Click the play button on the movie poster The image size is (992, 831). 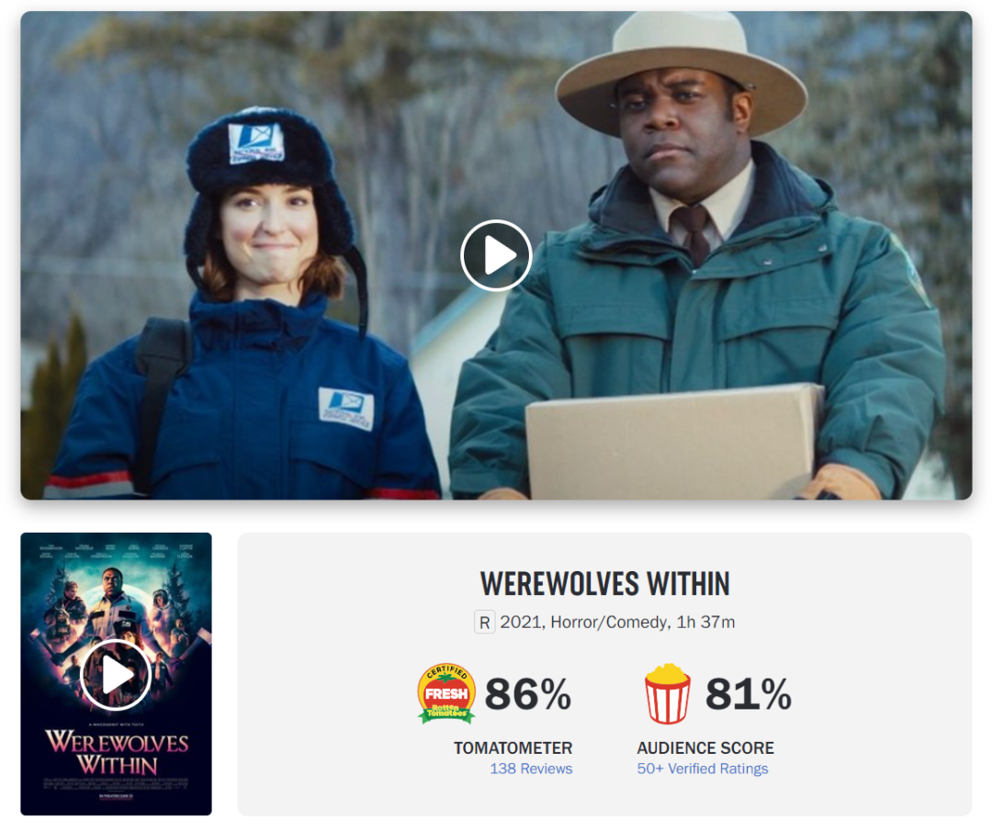pyautogui.click(x=117, y=675)
